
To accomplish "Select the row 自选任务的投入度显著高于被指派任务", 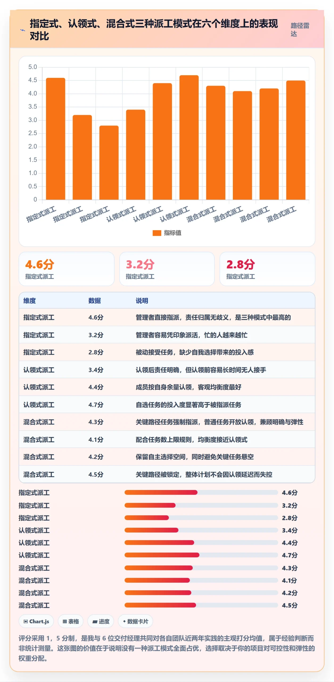I will click(167, 405).
